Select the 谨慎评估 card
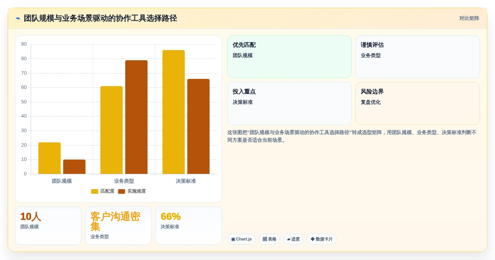Viewport: 495px width, 260px height. pyautogui.click(x=418, y=57)
